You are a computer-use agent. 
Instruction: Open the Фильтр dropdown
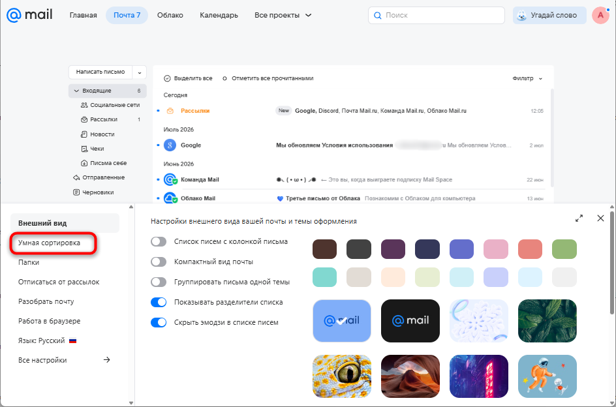[527, 78]
